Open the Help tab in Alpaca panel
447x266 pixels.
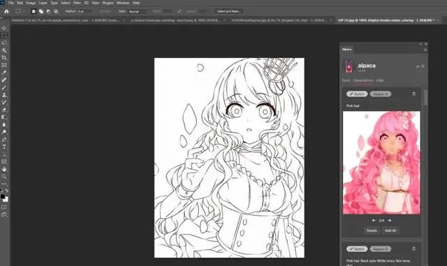(380, 80)
